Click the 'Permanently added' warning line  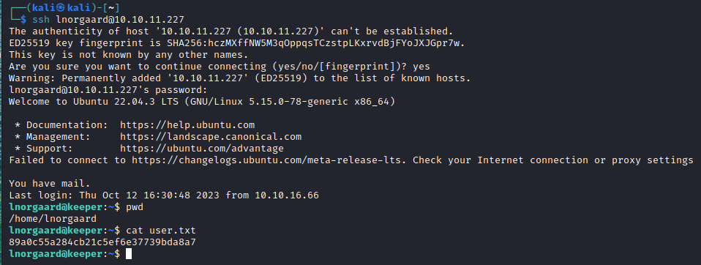coord(240,78)
